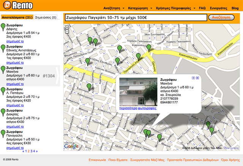
Task: Click σημείωσέ το under Δάφνης listing
Action: click(15, 41)
